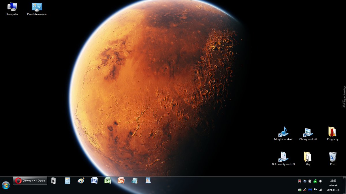Open the Malwarebytes tray icon

[x=310, y=190]
